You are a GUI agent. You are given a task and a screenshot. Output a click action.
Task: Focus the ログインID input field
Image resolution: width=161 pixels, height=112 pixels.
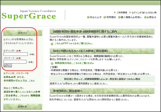point(16,54)
